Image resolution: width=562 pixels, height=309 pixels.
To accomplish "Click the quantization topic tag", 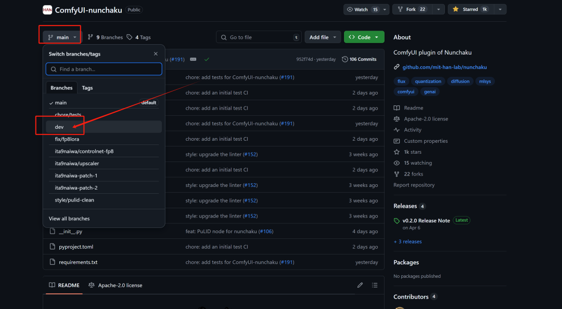I will pyautogui.click(x=428, y=81).
